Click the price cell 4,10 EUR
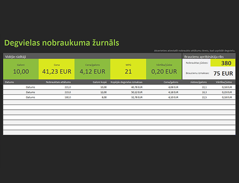 pos(173,97)
